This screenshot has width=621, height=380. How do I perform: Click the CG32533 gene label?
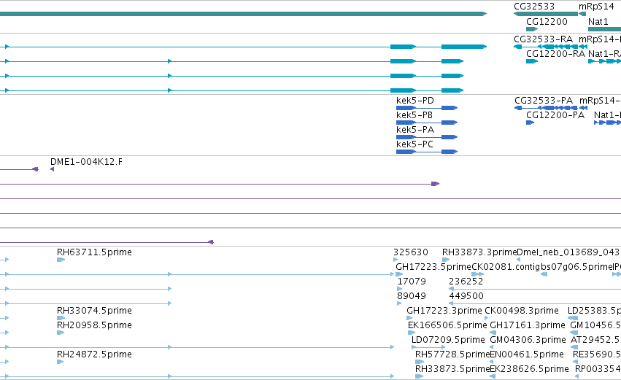(x=534, y=7)
